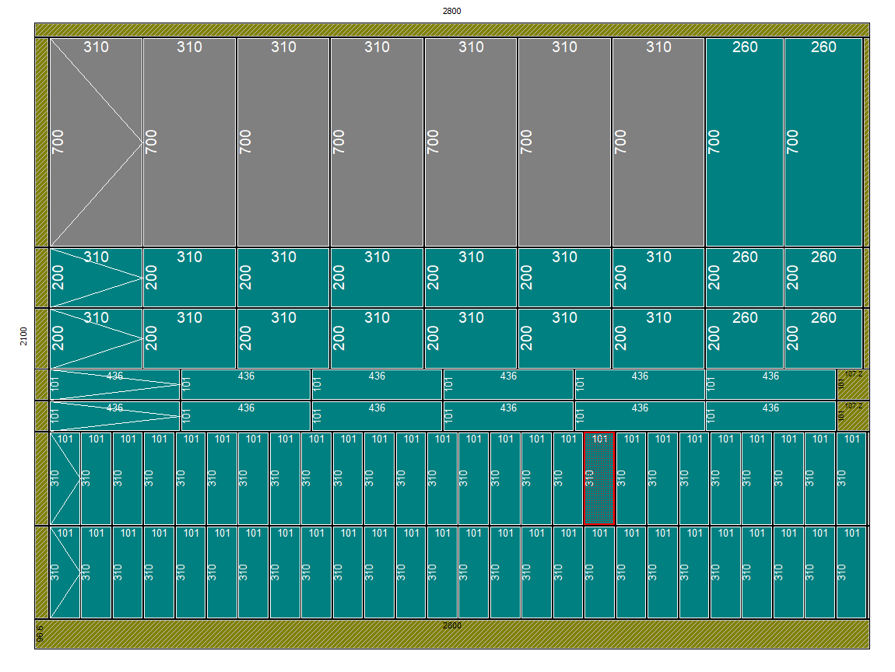Click the hatched waste strip along the top
Viewport: 895px width, 672px height.
point(451,30)
